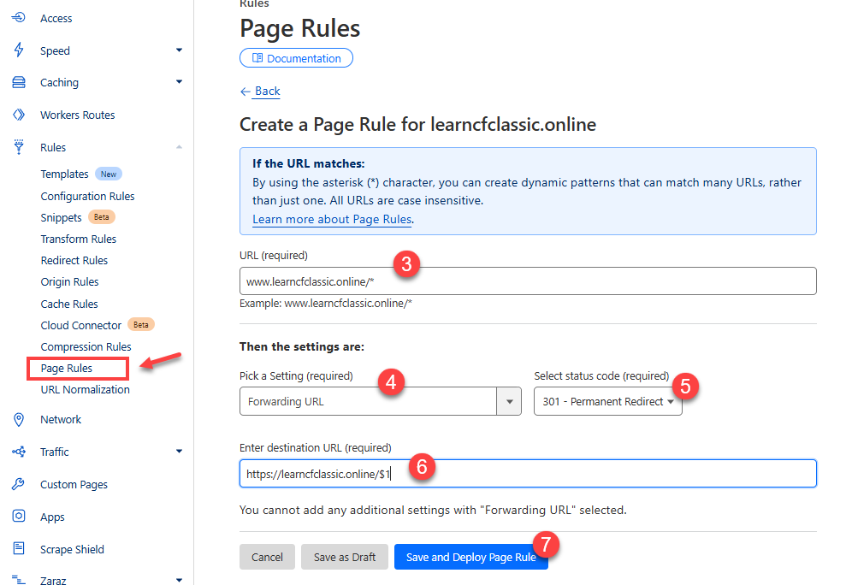Click the New badge beside Templates
The image size is (846, 585).
click(x=109, y=174)
